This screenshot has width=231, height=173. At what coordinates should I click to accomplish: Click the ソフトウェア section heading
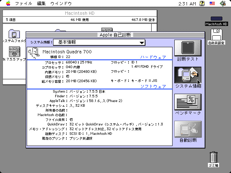(153, 86)
